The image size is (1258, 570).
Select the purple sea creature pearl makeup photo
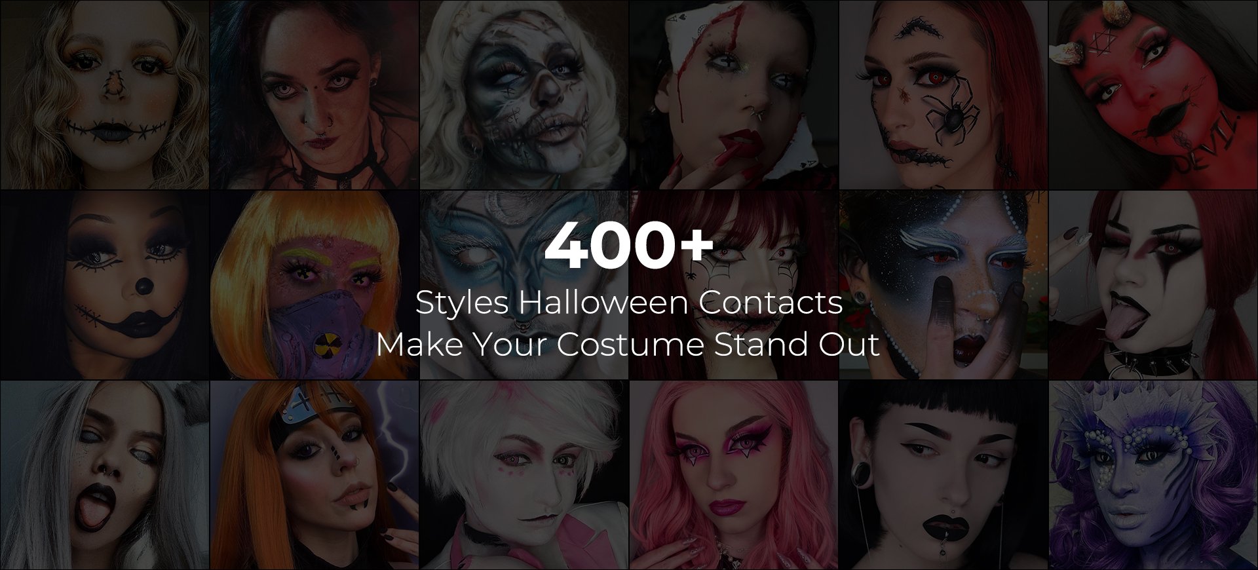(x=1153, y=476)
